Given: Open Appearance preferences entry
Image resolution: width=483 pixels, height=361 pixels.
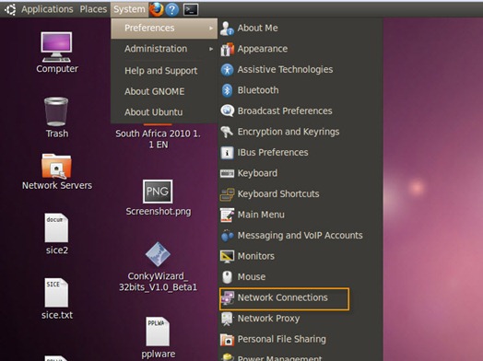Looking at the screenshot, I should tap(300, 49).
